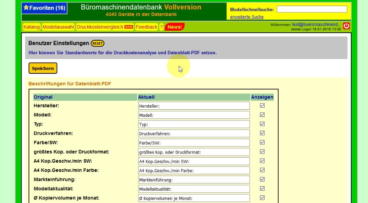Toggle Anzeigen for A4 Kop.Geschw./min SW
This screenshot has width=368, height=203.
(x=262, y=161)
